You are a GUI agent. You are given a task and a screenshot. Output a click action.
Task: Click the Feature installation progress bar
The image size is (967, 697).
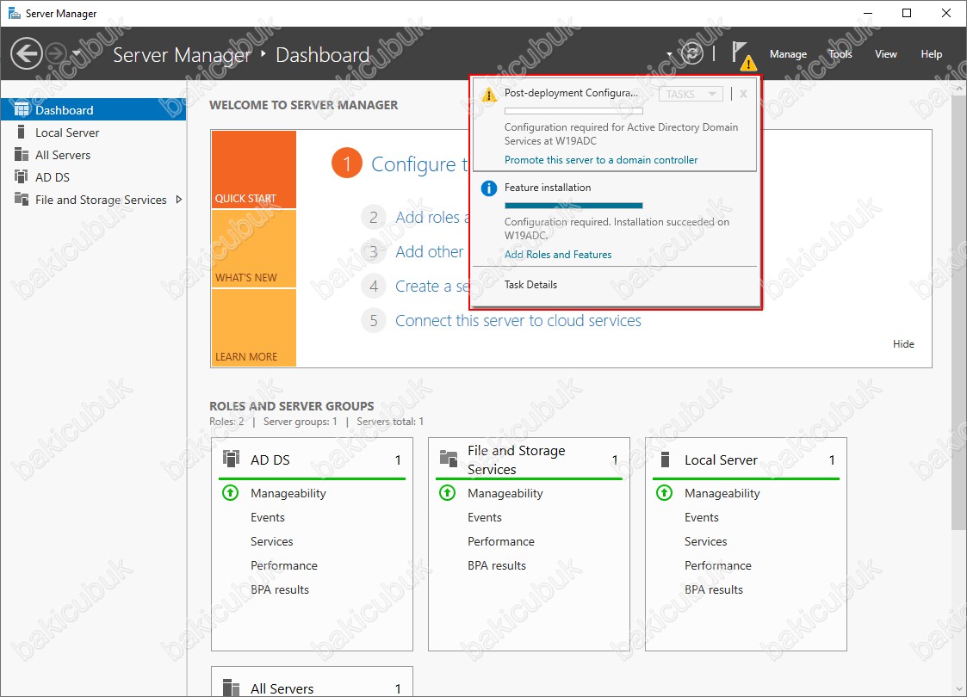click(x=573, y=206)
